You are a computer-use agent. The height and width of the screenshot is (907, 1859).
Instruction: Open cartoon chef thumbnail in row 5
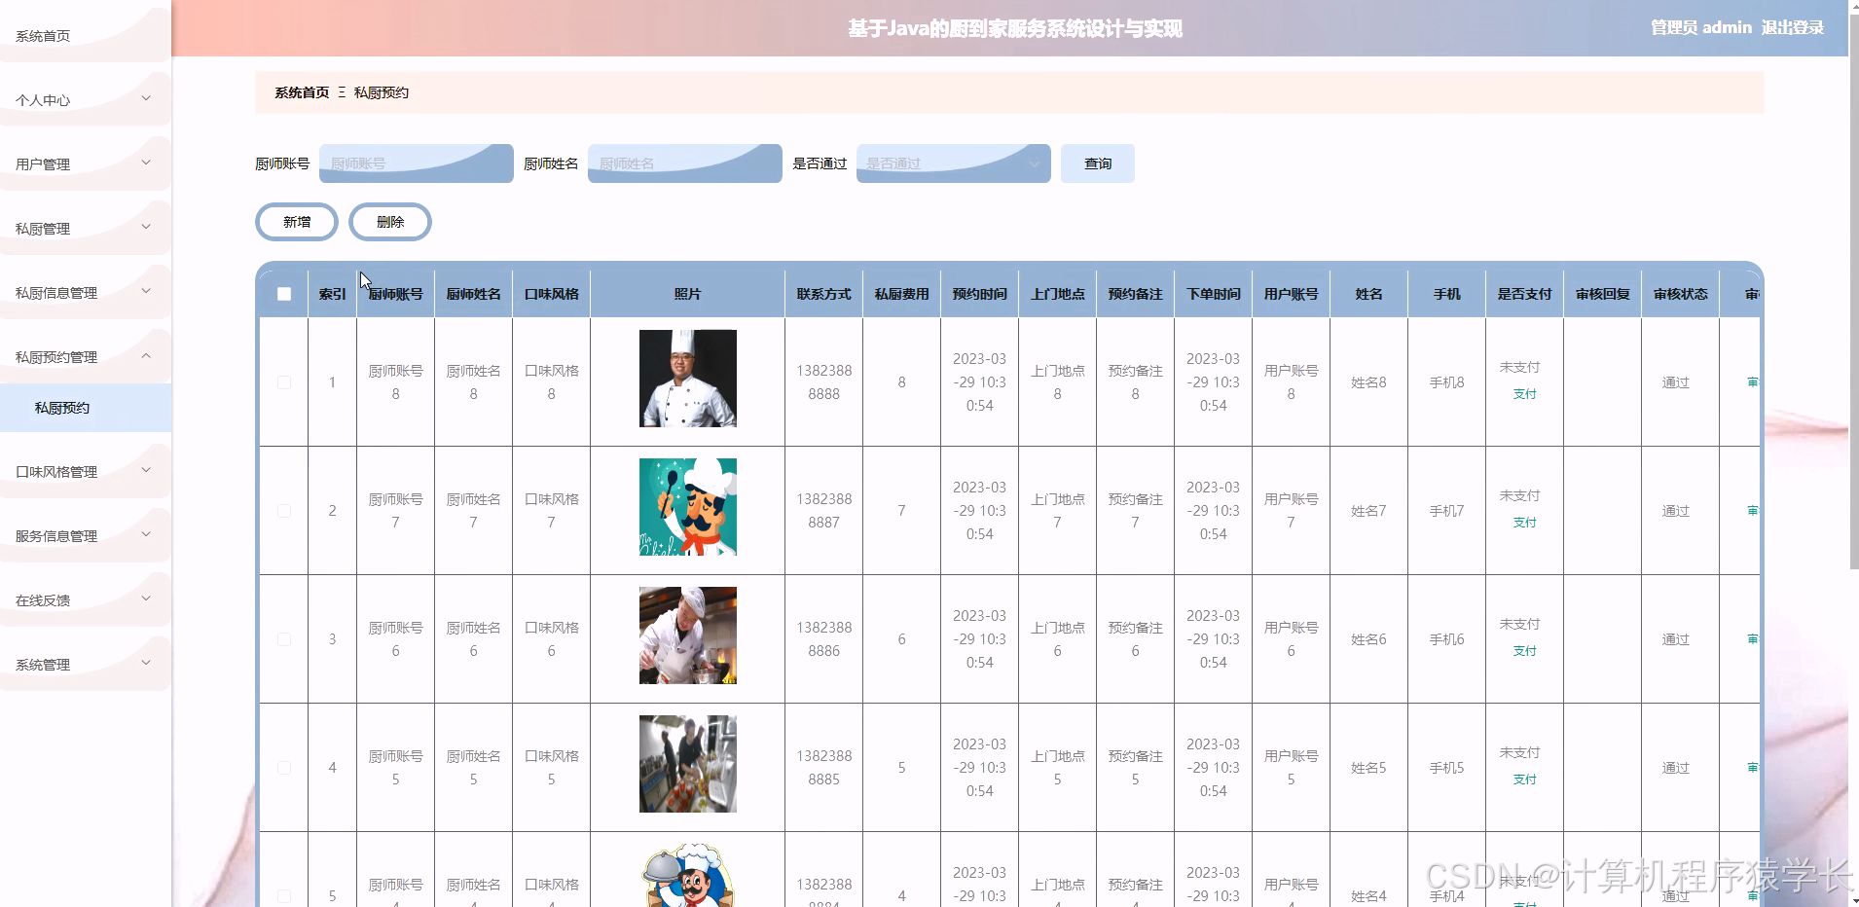click(x=688, y=876)
